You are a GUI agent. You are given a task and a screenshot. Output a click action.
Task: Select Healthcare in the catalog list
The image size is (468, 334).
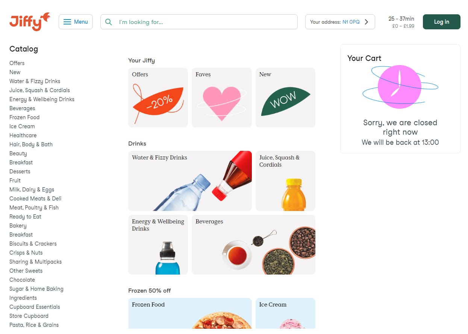23,135
